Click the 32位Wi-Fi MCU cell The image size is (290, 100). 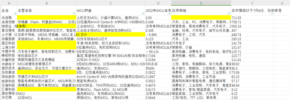coord(111,60)
